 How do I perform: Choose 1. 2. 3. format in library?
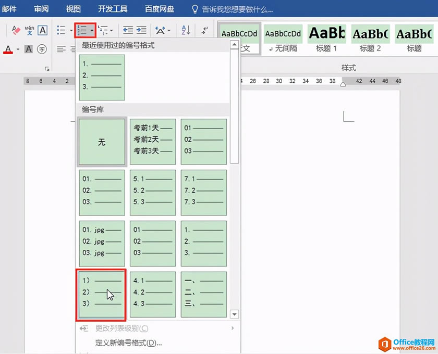coord(204,244)
